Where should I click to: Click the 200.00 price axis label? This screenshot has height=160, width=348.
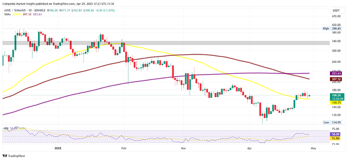336,82
